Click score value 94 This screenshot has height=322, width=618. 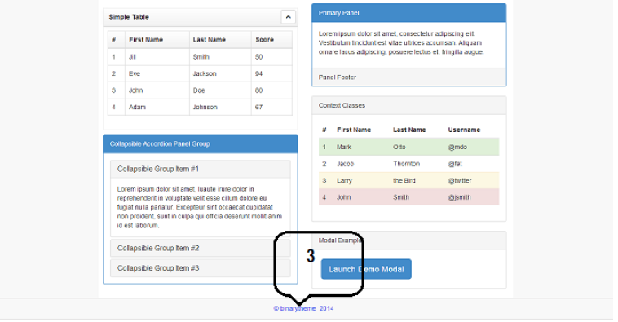258,73
